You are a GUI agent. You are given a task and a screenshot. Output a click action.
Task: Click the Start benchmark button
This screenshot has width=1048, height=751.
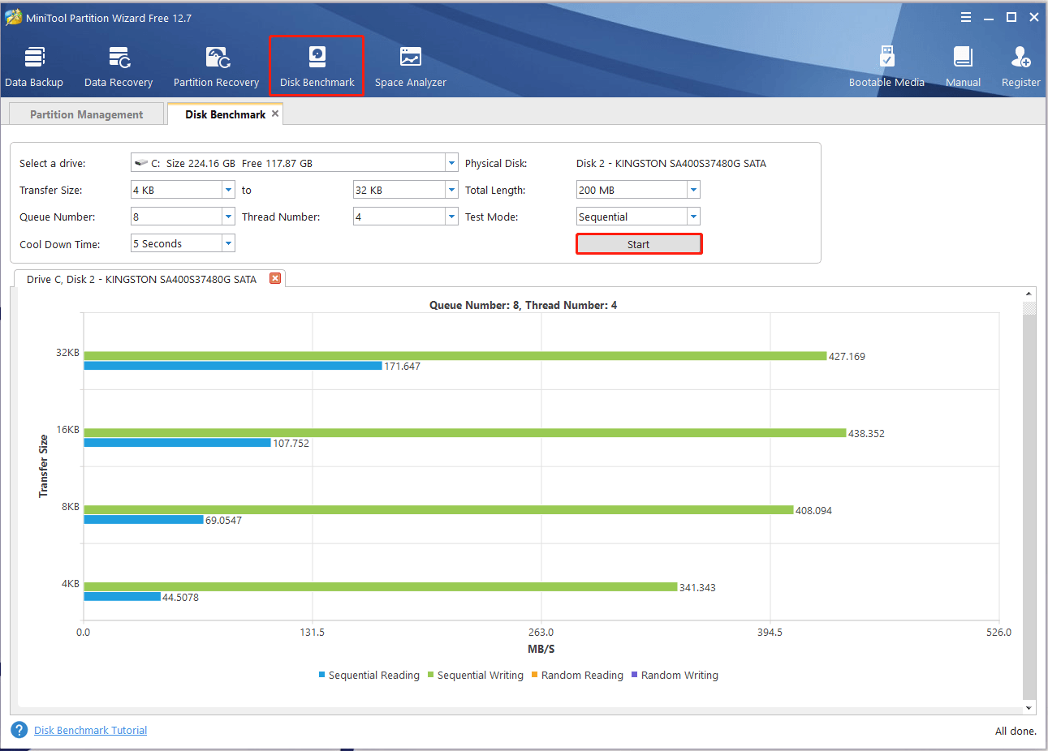tap(639, 244)
